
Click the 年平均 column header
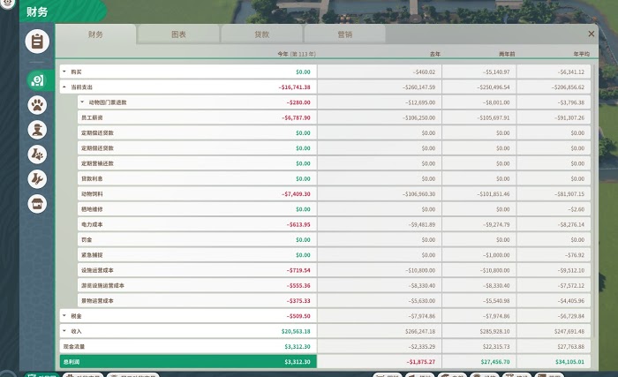point(582,54)
